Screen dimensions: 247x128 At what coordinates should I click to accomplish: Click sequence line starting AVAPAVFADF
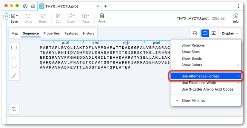(85, 68)
